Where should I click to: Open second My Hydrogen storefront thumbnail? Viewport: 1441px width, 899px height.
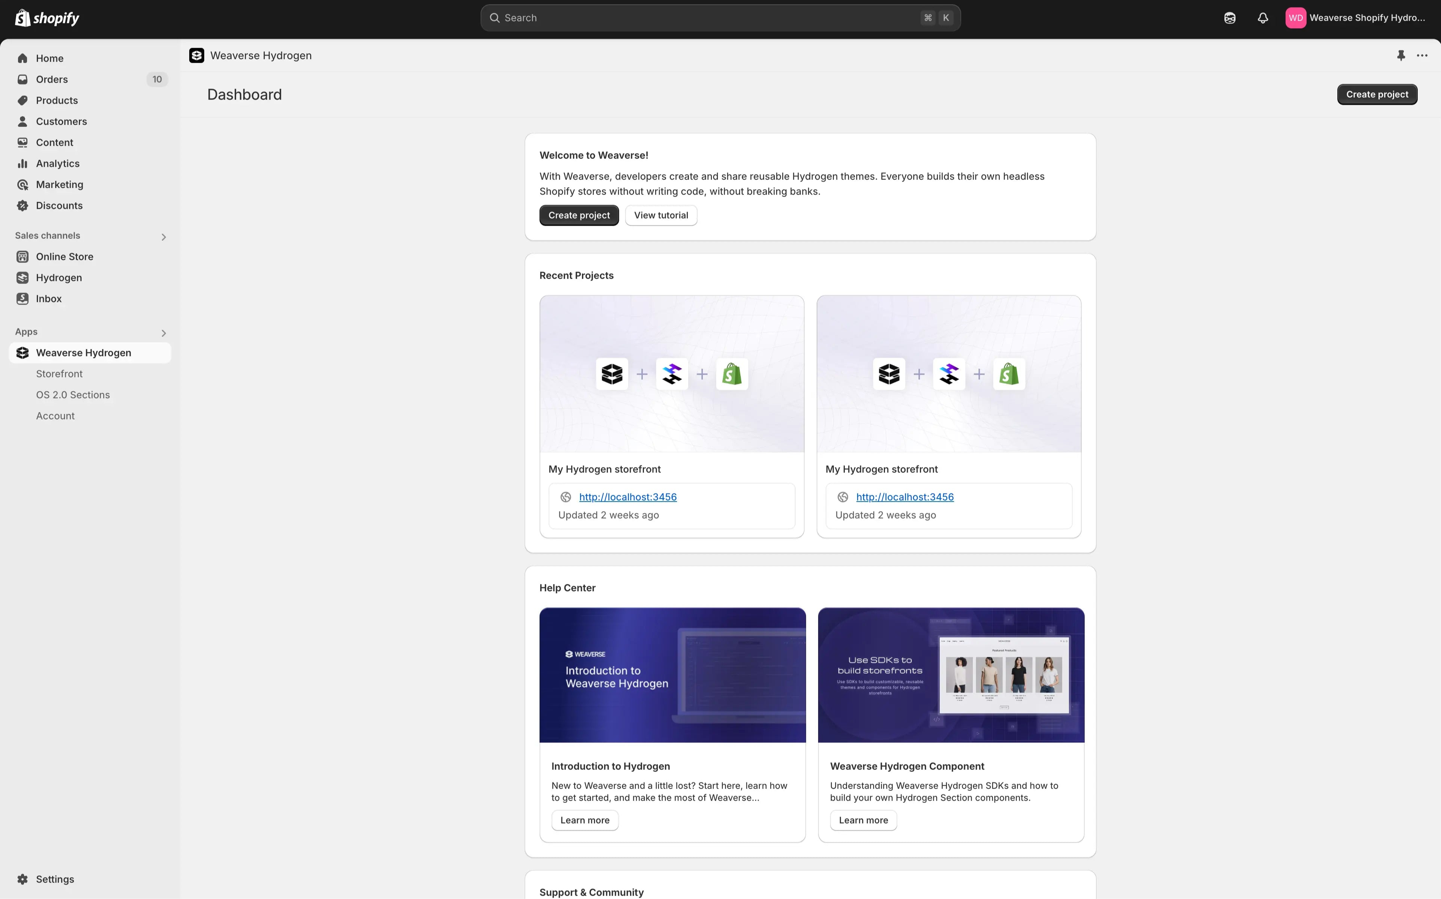click(949, 374)
